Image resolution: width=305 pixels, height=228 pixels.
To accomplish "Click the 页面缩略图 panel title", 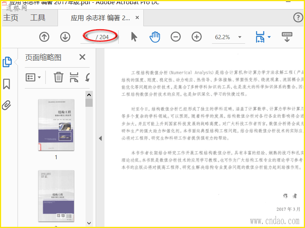I will [43, 57].
